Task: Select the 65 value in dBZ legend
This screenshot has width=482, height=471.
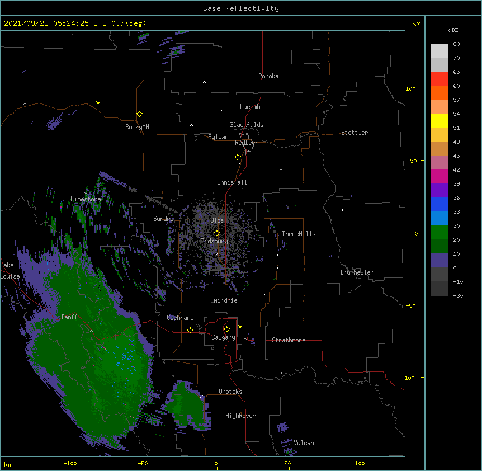Action: [x=456, y=72]
